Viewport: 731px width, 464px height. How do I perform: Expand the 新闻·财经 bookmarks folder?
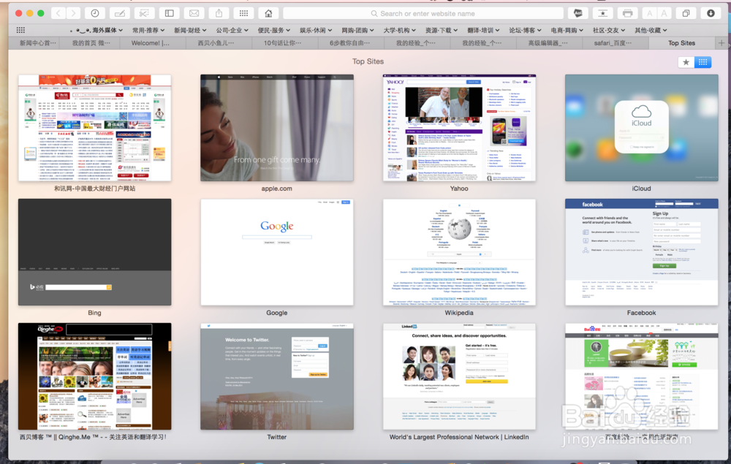[x=190, y=30]
